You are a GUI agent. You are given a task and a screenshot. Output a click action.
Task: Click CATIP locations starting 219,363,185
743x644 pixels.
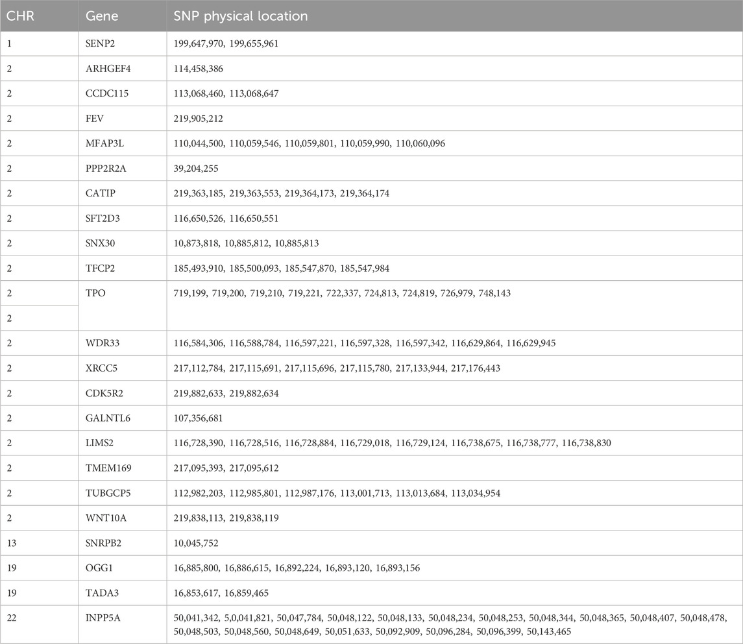click(282, 193)
